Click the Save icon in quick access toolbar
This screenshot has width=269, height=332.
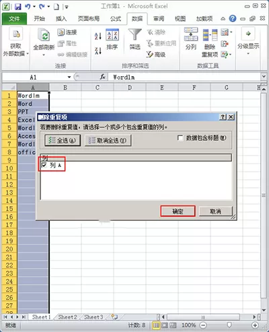(18, 7)
